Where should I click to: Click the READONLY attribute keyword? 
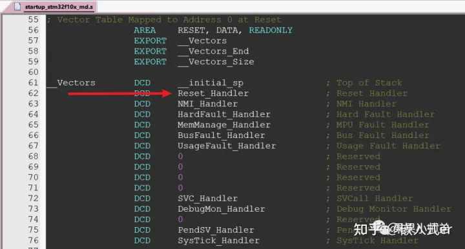[271, 30]
